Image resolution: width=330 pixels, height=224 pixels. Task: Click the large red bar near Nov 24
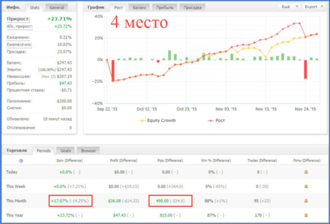[305, 70]
